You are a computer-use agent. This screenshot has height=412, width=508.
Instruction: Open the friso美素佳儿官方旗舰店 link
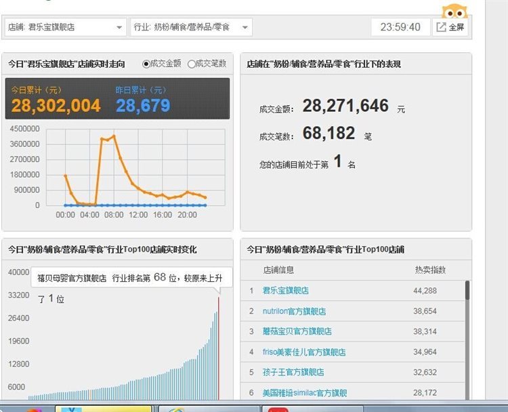(304, 352)
